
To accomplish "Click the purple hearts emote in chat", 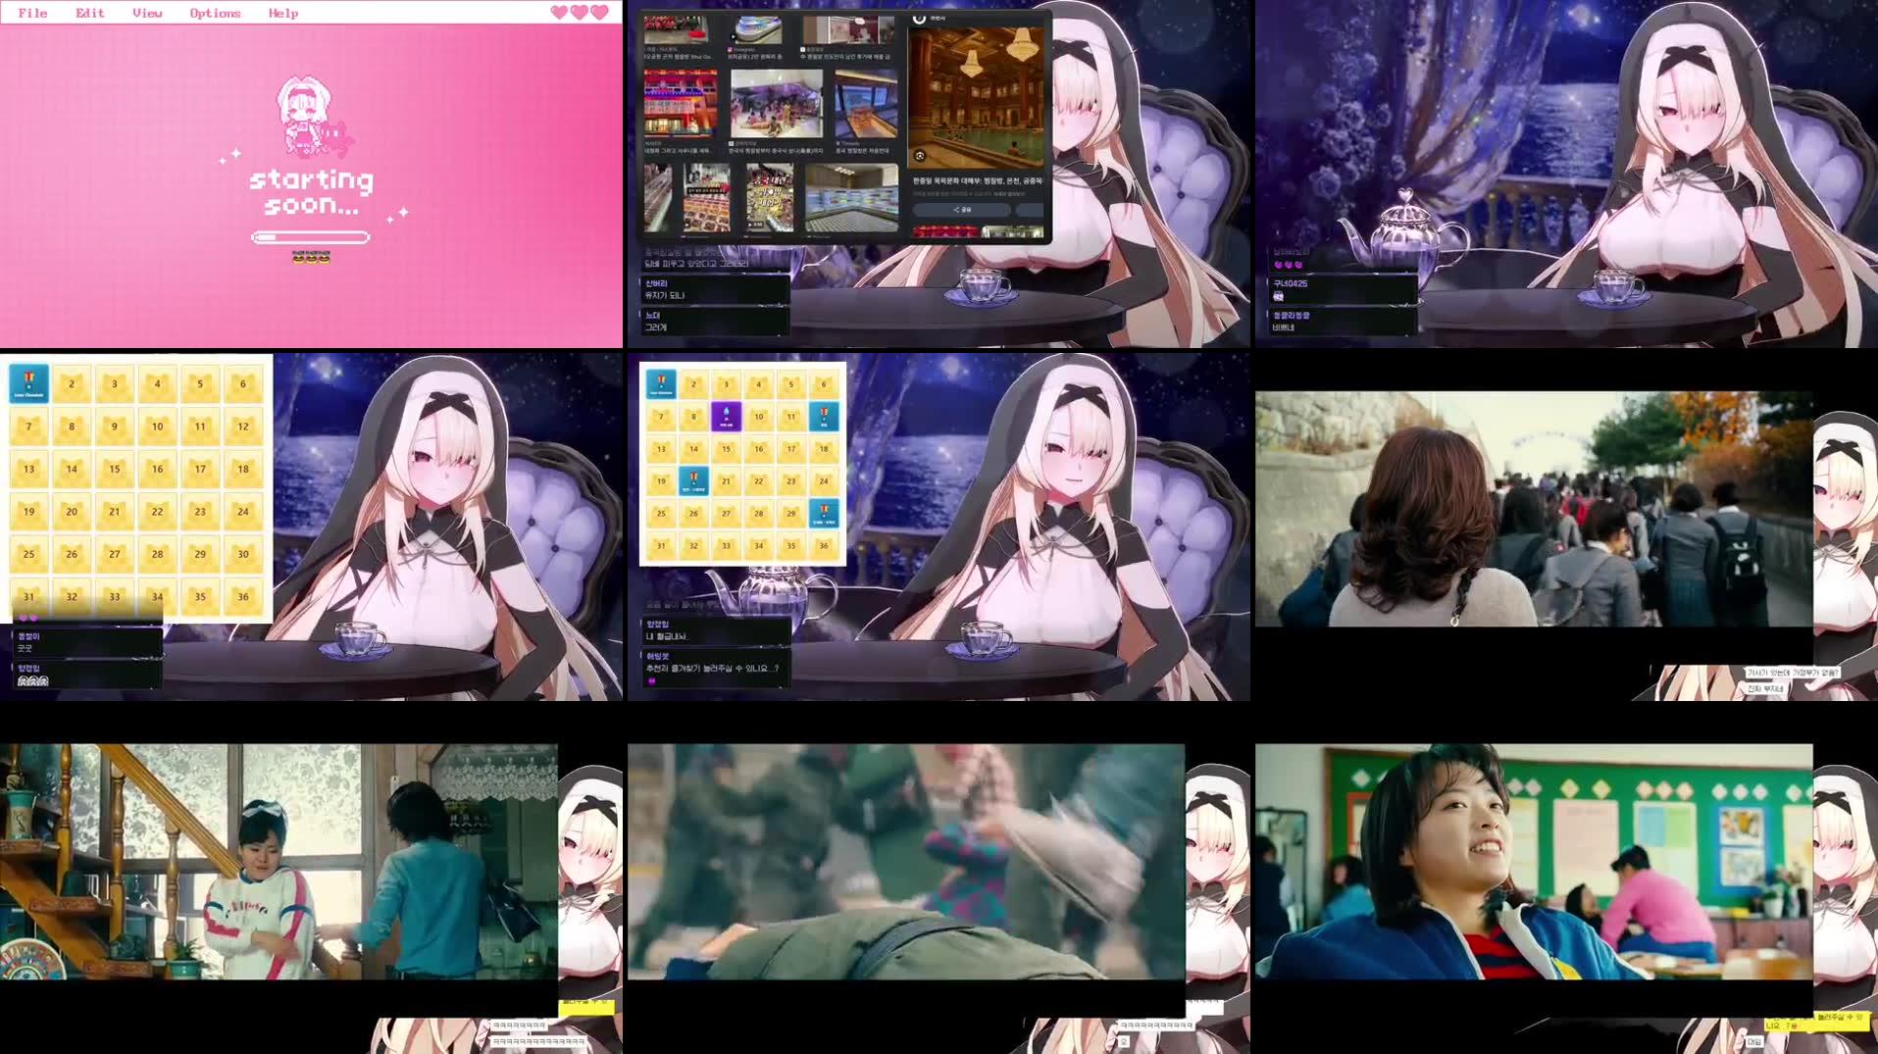I will (x=1288, y=265).
